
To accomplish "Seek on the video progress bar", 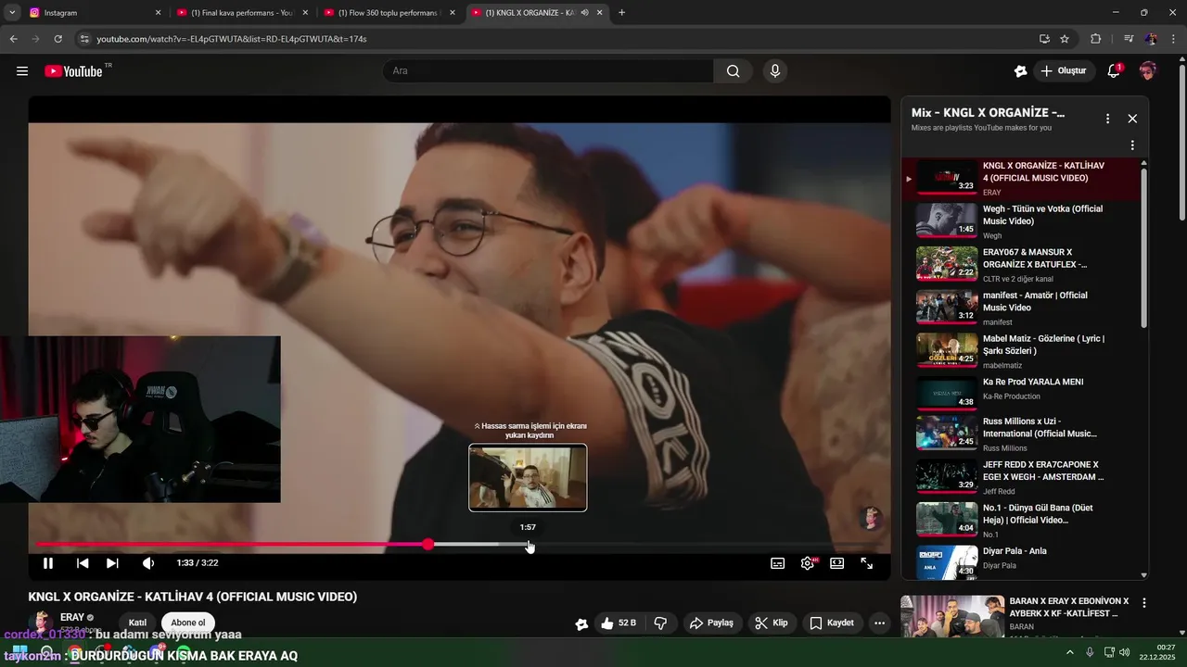I will coord(459,545).
